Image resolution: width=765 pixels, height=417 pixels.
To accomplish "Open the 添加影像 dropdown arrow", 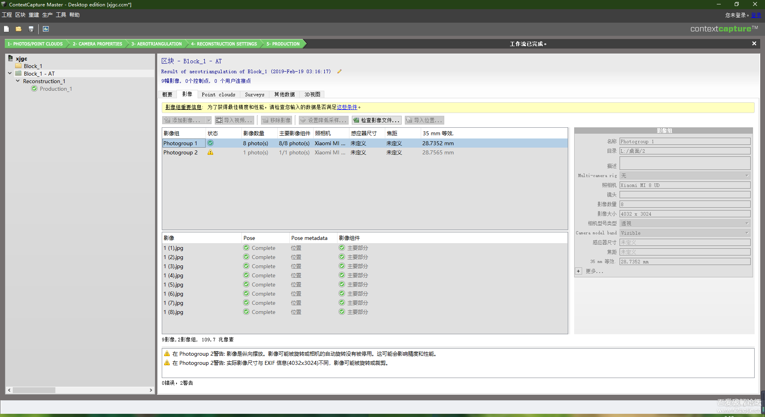I will 209,120.
